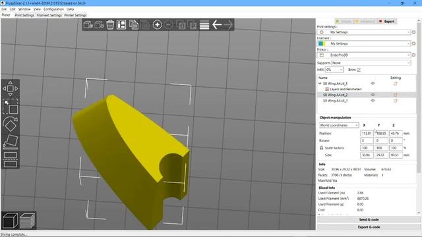Open the Help menu
This screenshot has height=237, width=422.
[x=71, y=9]
